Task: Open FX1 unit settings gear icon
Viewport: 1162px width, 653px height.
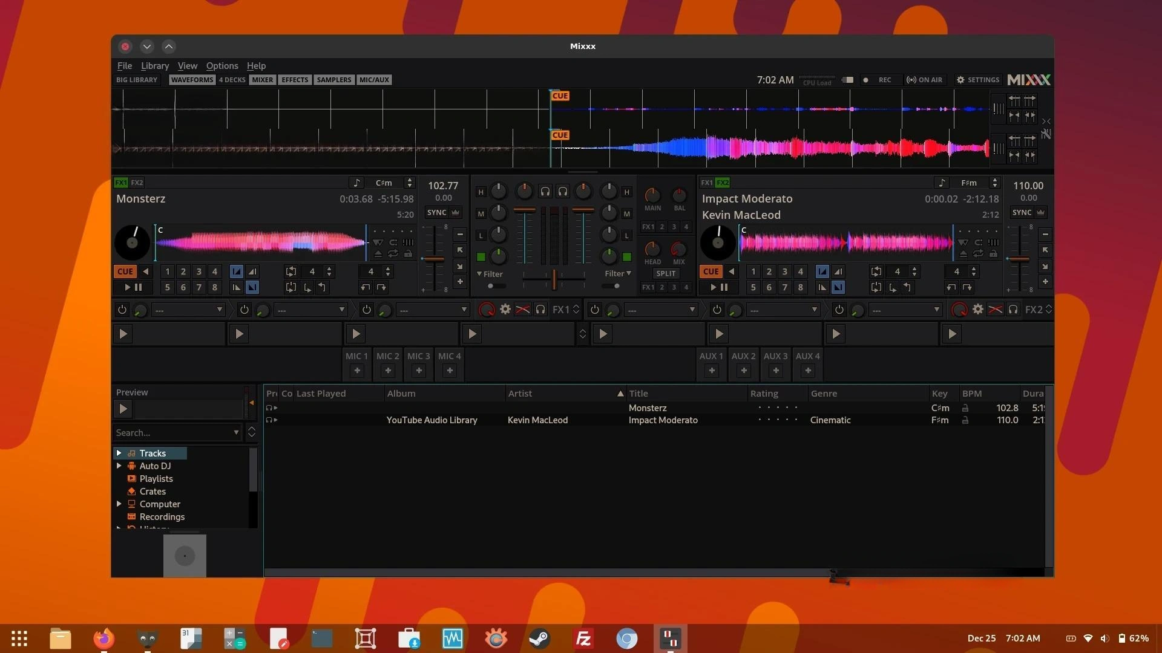Action: [505, 310]
